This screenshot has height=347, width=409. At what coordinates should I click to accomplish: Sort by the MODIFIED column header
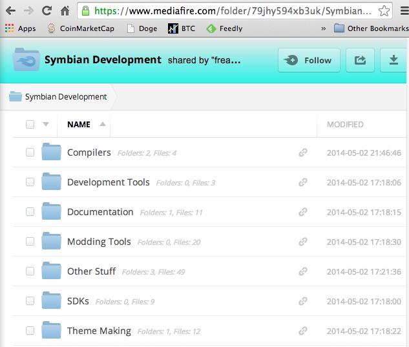pyautogui.click(x=345, y=125)
